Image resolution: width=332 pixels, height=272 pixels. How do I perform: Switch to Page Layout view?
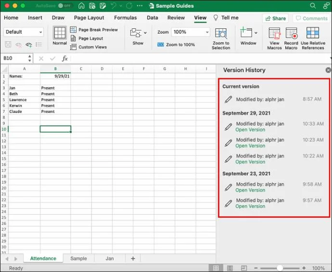(x=87, y=38)
